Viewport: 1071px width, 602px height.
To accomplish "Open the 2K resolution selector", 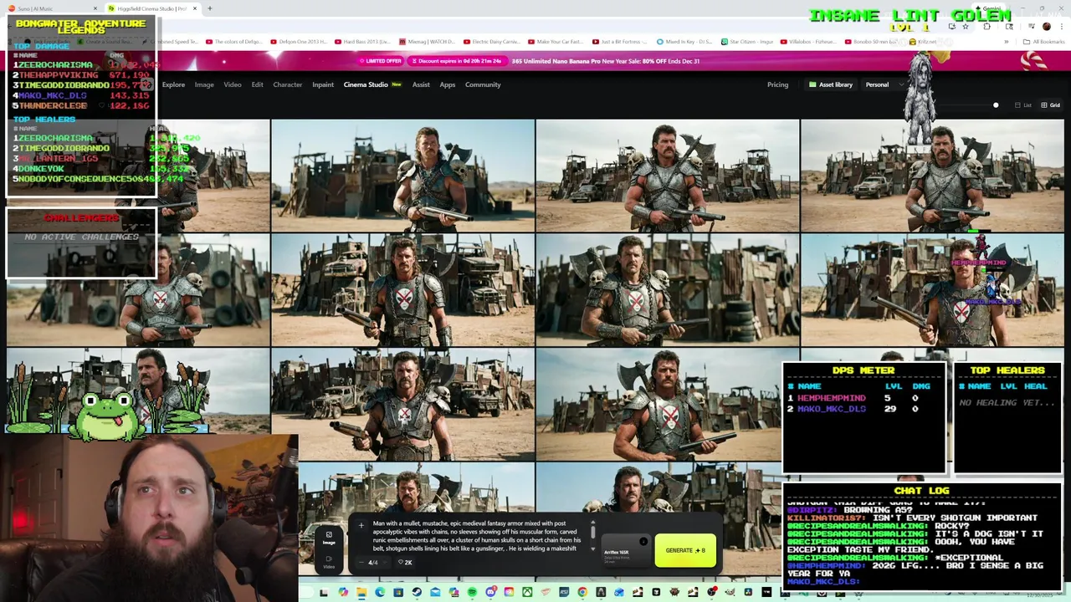I will tap(405, 563).
